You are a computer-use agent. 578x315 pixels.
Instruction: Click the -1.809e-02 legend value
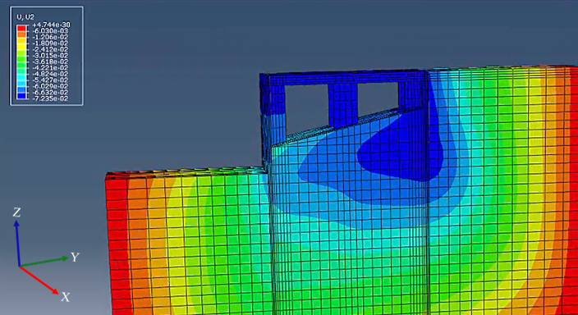tap(51, 43)
